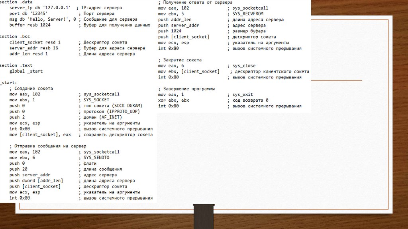Select the comment "; Буфер для адреса сервера"

click(x=112, y=48)
